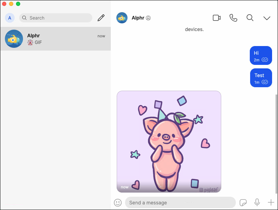
Task: Search within the Alphr conversation
Action: pyautogui.click(x=250, y=18)
